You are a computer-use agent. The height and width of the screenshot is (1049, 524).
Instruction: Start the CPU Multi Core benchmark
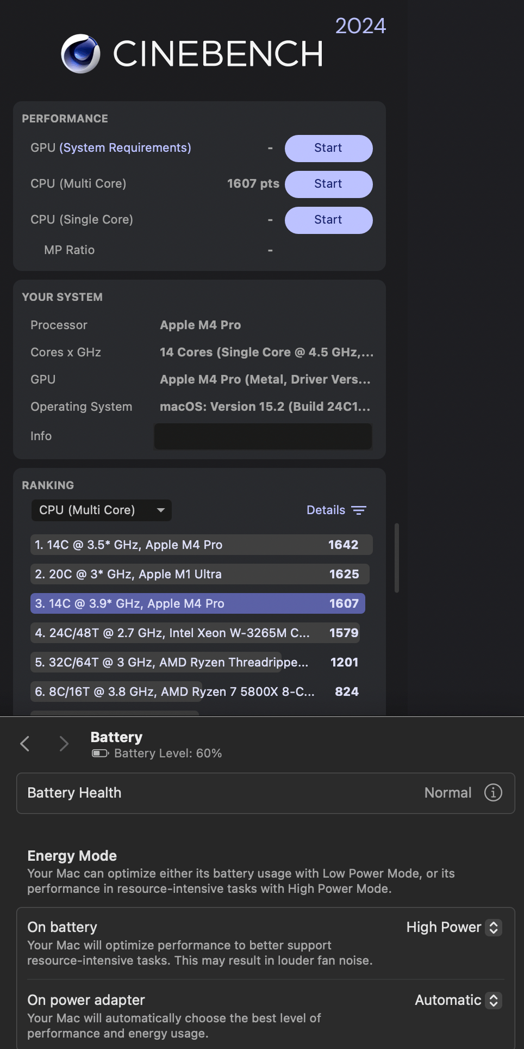click(x=328, y=184)
